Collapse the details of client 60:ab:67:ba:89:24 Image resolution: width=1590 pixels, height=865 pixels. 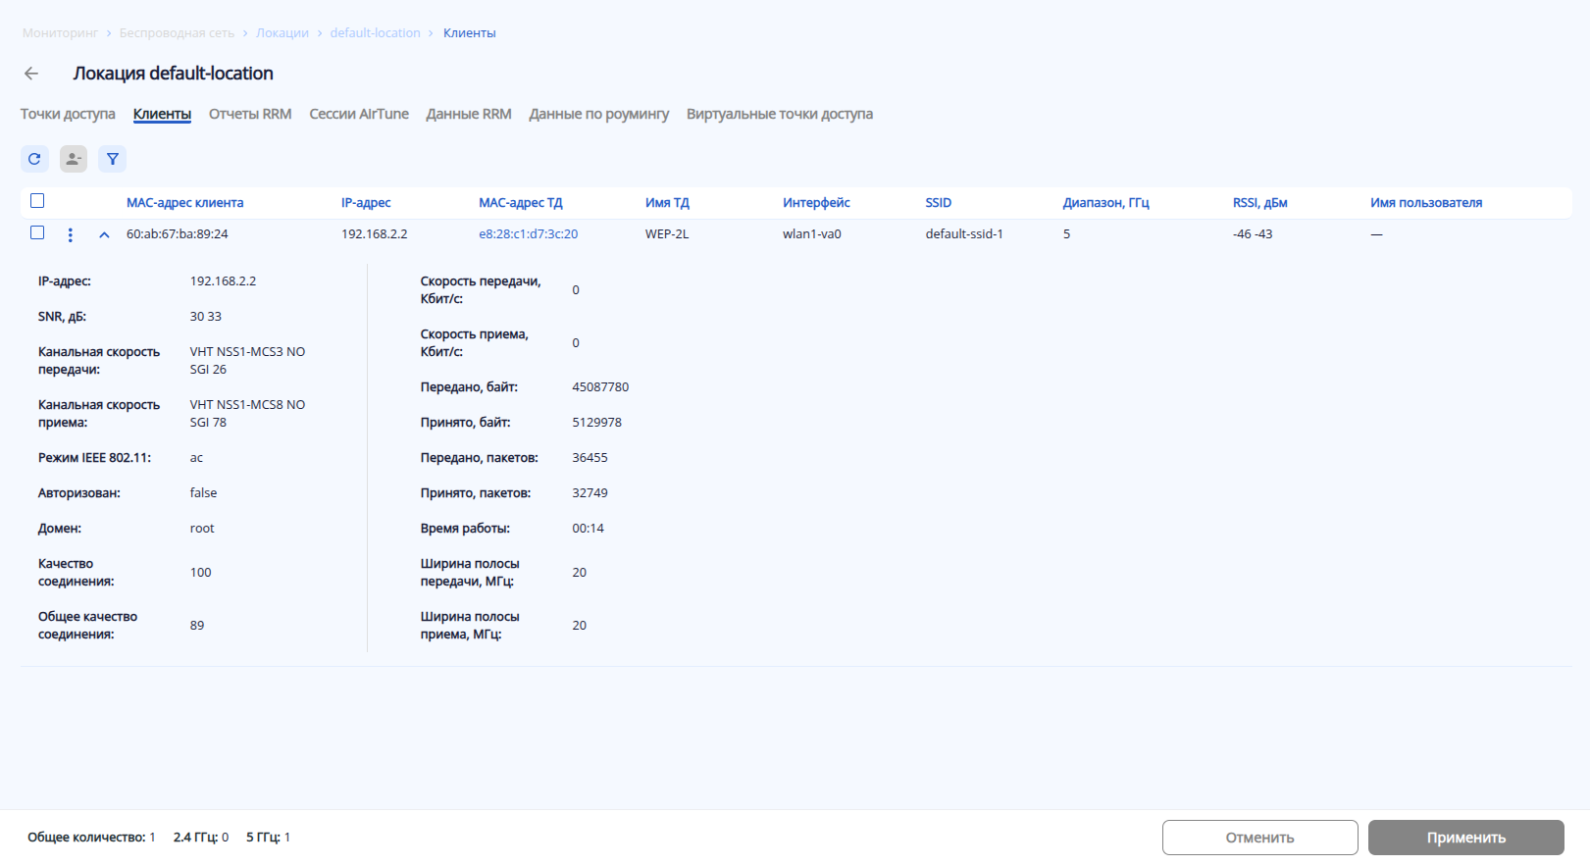(104, 234)
